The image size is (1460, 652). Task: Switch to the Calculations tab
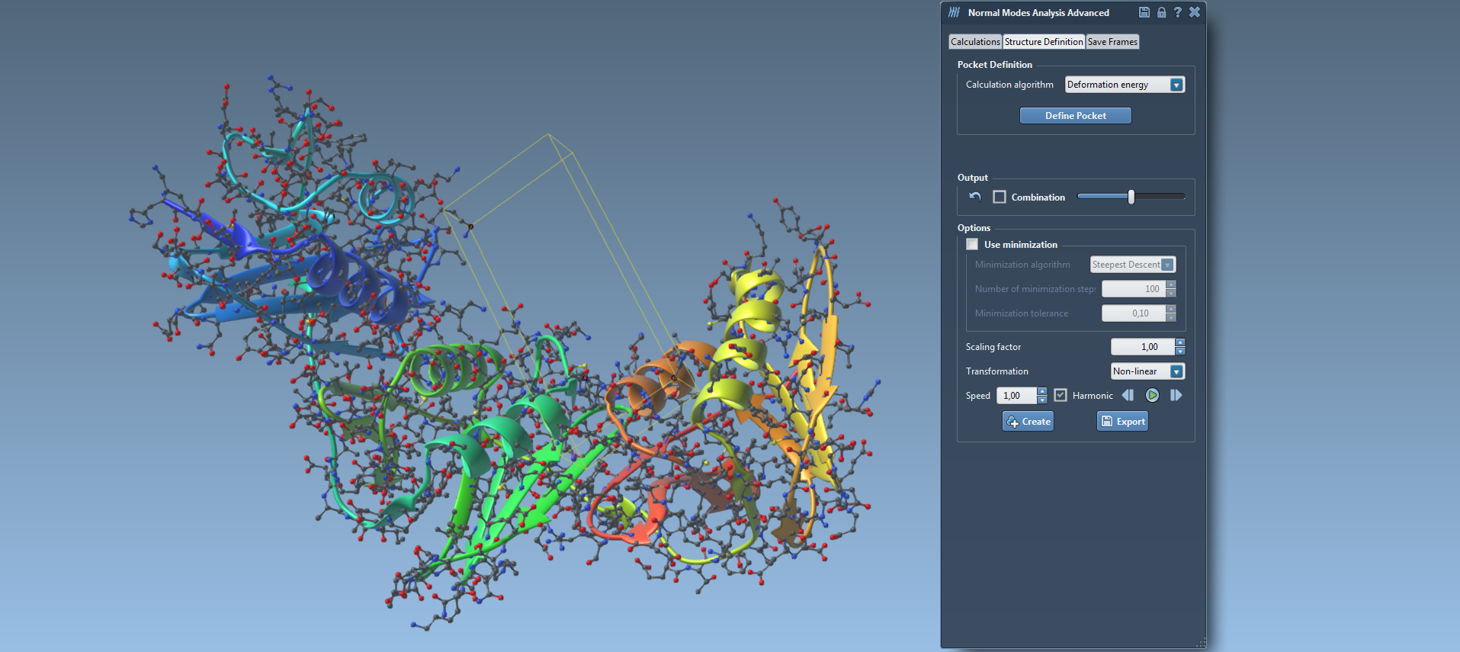[x=975, y=42]
